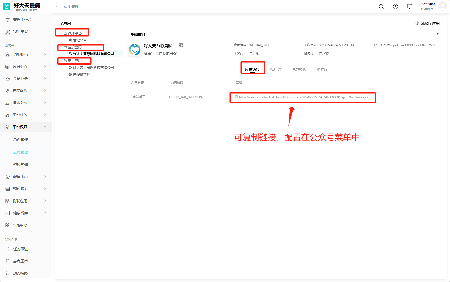Click the wx39190dbae13b3075 appid value
The height and width of the screenshot is (282, 450).
(416, 45)
